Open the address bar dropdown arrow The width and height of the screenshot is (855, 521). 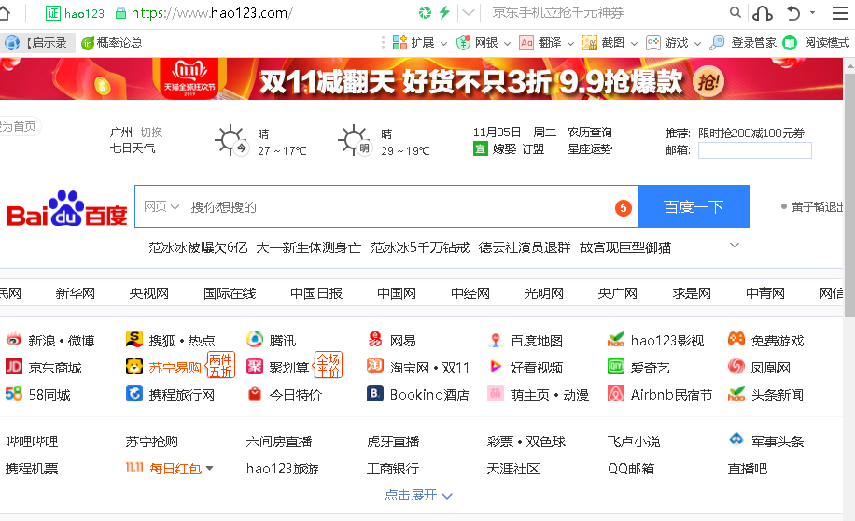[x=469, y=12]
